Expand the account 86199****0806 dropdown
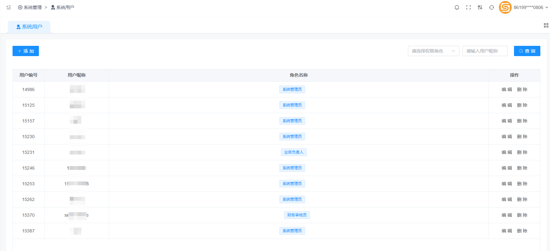The image size is (550, 251). 531,7
